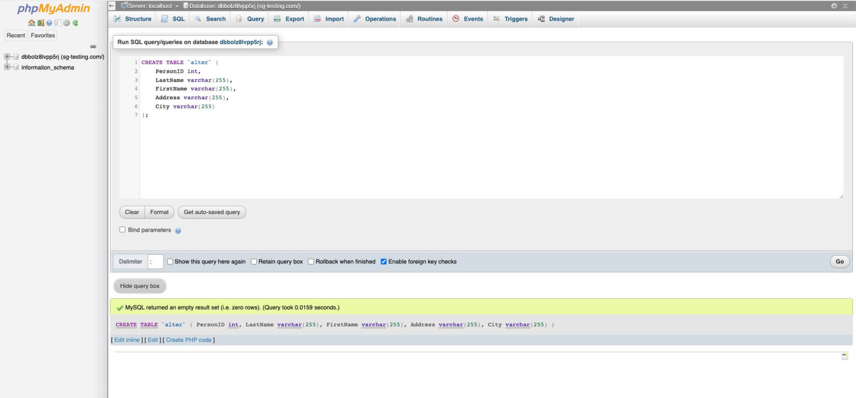Reload the navigation panel
Image resolution: width=856 pixels, height=398 pixels.
[x=75, y=23]
